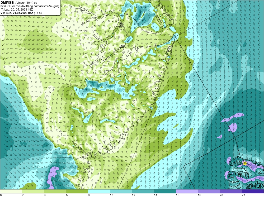Click the scale label "16"
This screenshot has width=264, height=197.
(x=177, y=195)
